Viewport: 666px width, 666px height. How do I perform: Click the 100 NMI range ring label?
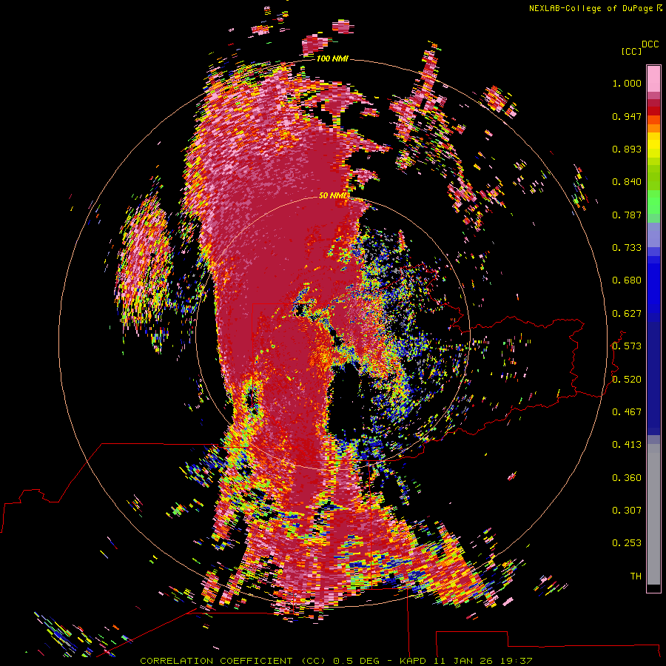[332, 58]
